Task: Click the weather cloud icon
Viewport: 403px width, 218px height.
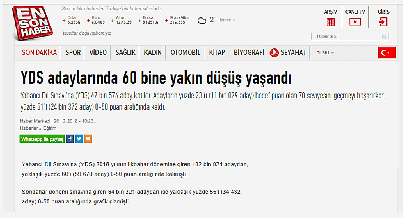Action: (202, 20)
